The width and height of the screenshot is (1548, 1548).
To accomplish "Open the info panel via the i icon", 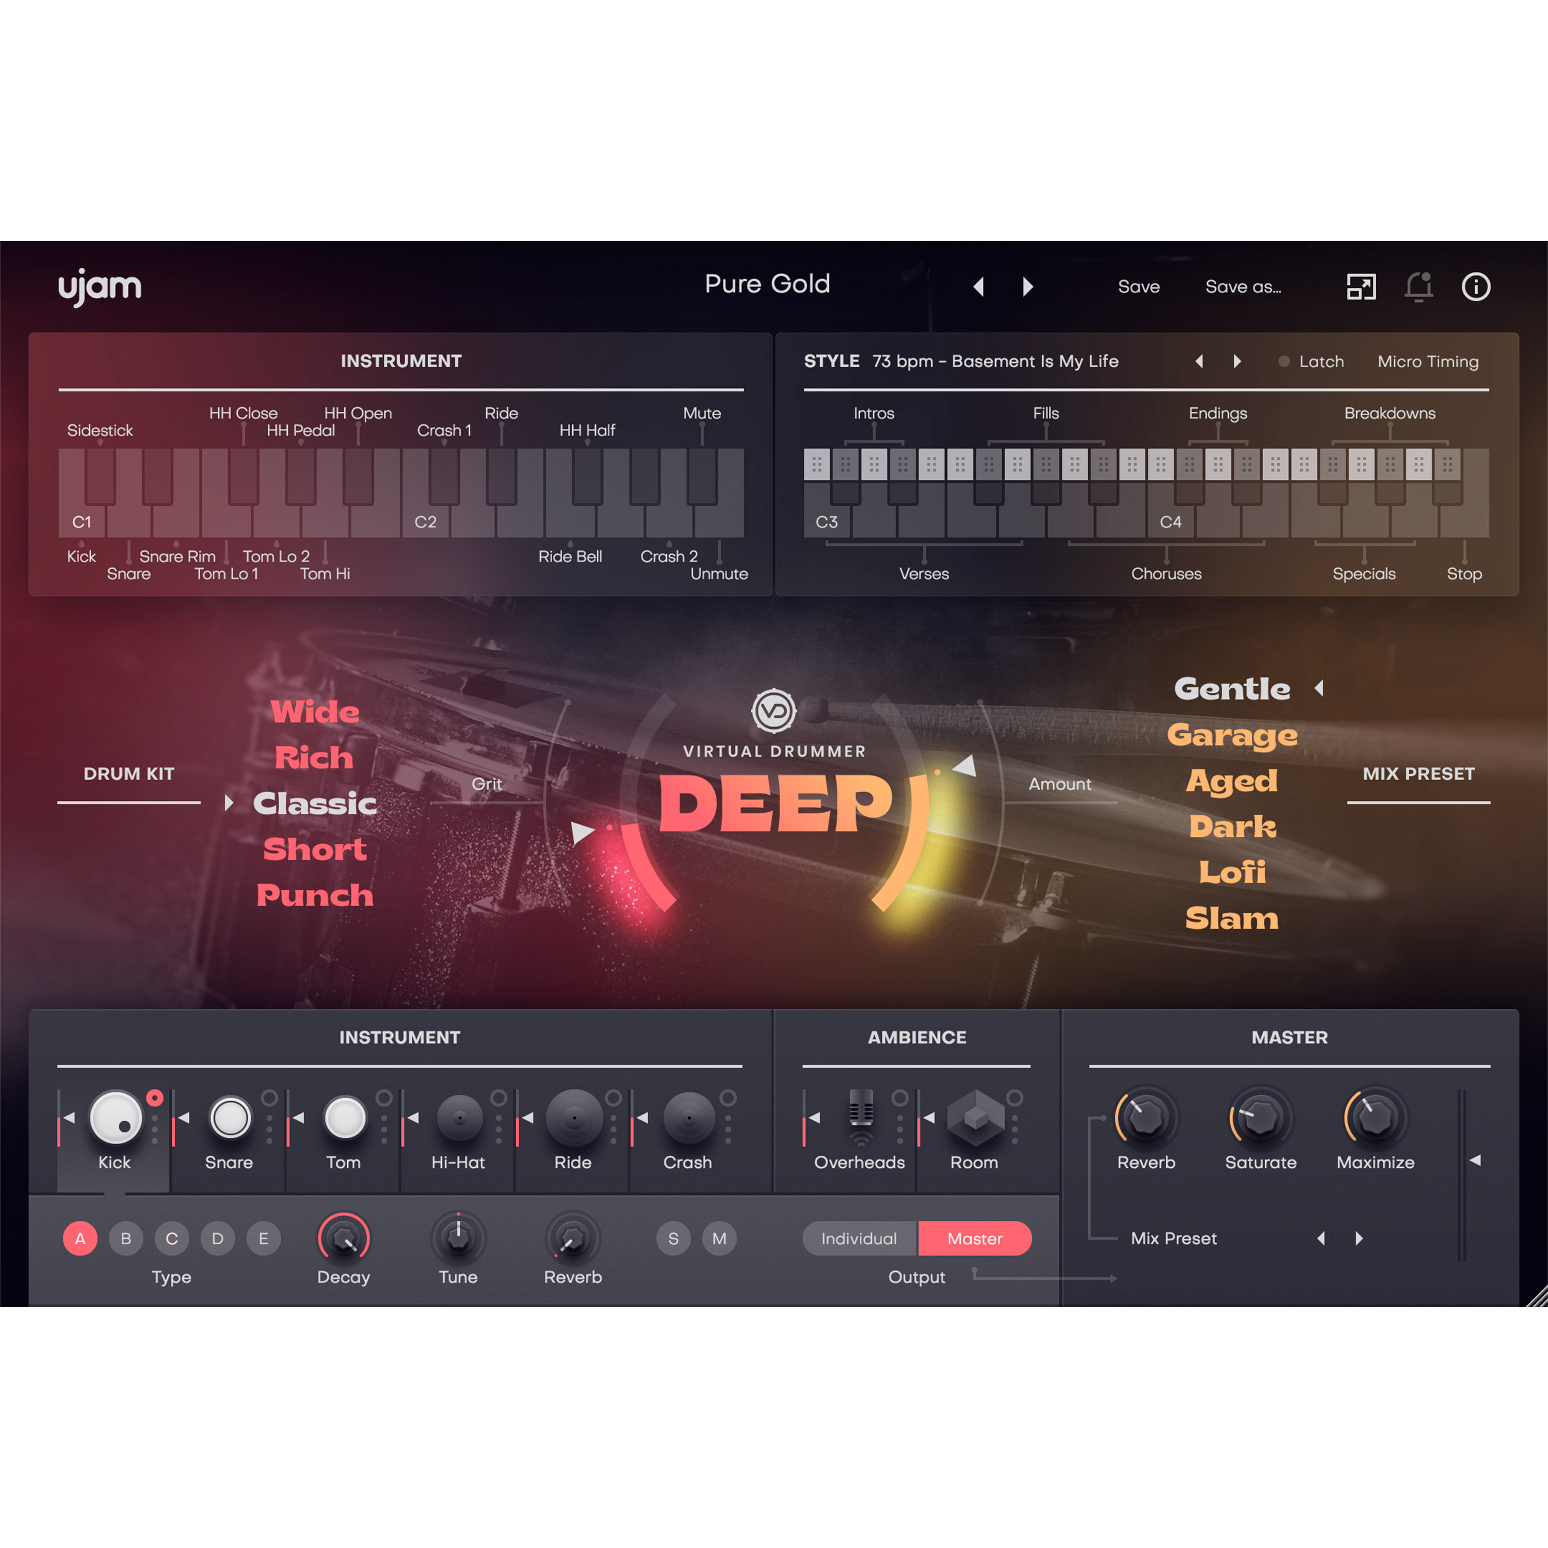I will (1477, 287).
